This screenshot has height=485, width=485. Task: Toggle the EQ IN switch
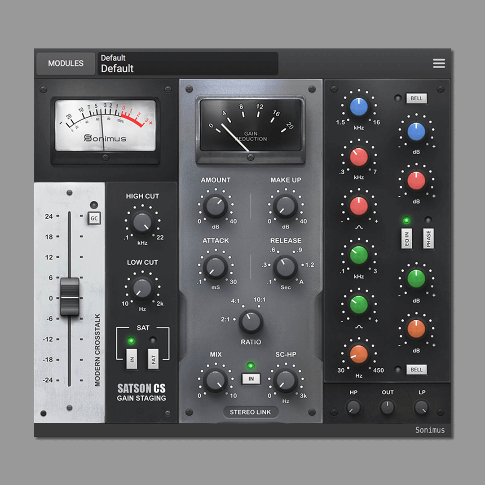tap(406, 238)
